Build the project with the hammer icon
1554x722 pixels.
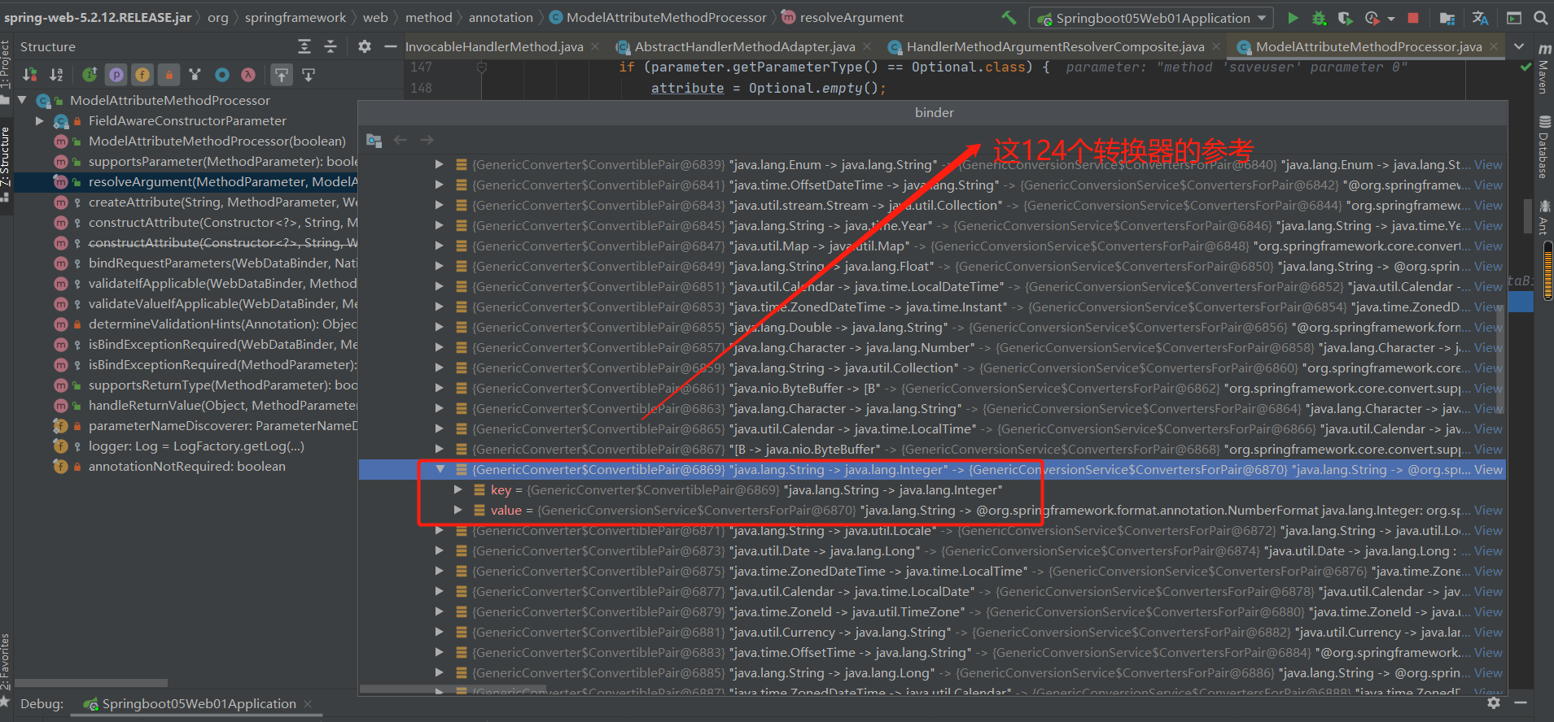[1009, 17]
